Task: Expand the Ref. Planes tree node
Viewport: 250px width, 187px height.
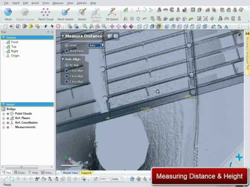Action: 4,118
